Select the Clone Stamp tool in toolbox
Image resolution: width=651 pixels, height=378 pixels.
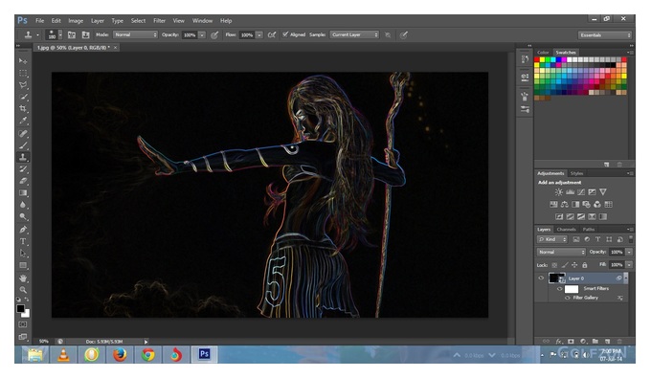tap(23, 157)
